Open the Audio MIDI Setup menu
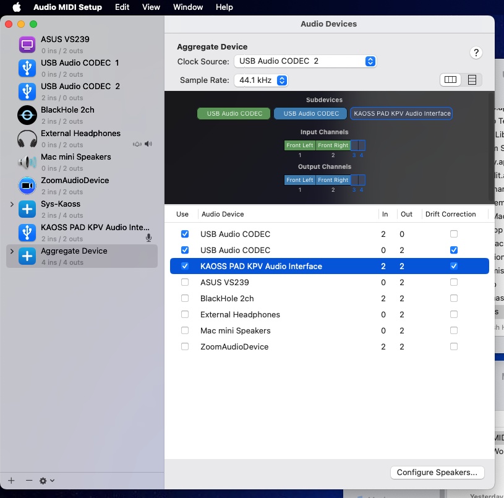Viewport: 504px width, 498px height. 67,7
